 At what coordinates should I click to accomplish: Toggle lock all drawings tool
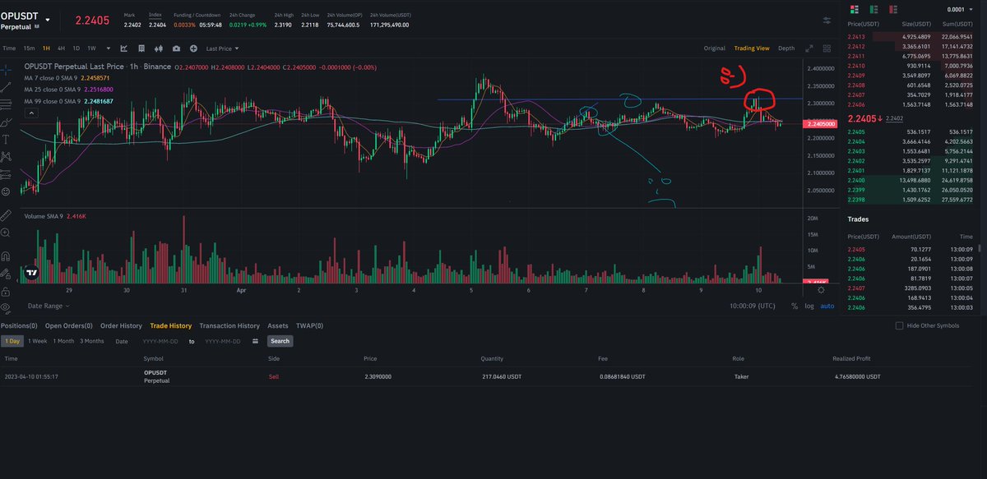(x=7, y=291)
